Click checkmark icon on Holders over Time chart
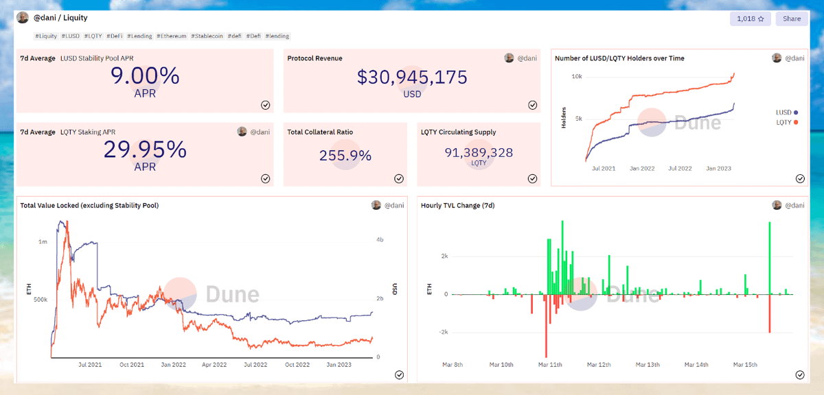Screen dimensions: 824x395 800,178
